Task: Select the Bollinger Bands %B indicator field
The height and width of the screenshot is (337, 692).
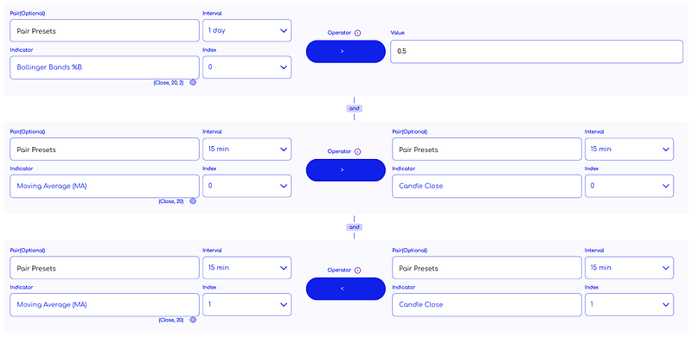Action: point(105,67)
